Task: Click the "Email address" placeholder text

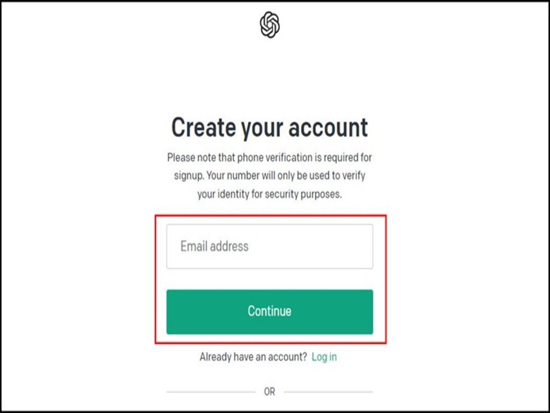Action: click(214, 246)
